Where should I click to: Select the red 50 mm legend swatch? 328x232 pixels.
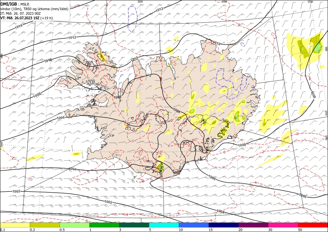pos(313,225)
